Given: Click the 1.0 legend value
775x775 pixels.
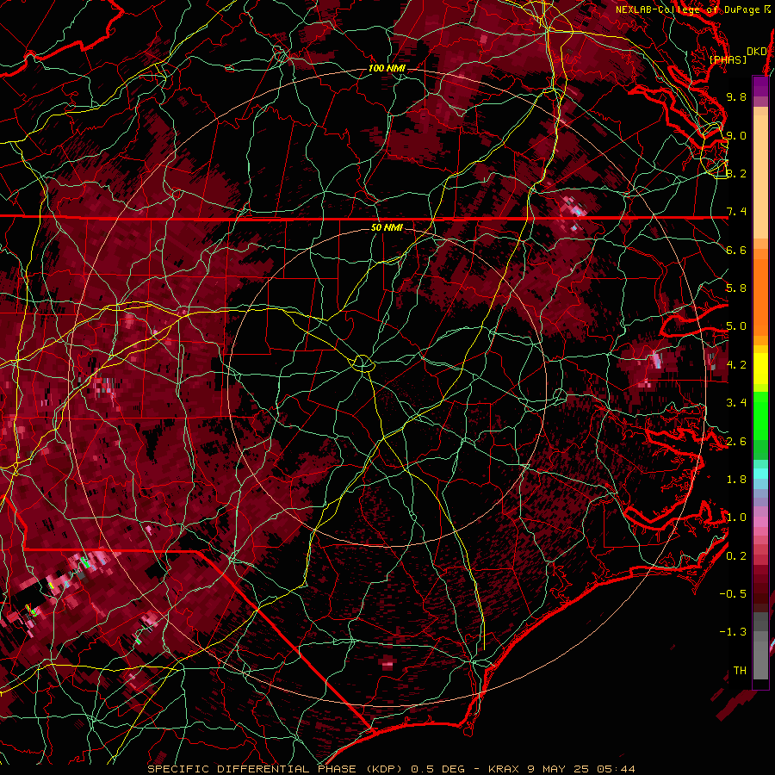Looking at the screenshot, I should pos(736,518).
